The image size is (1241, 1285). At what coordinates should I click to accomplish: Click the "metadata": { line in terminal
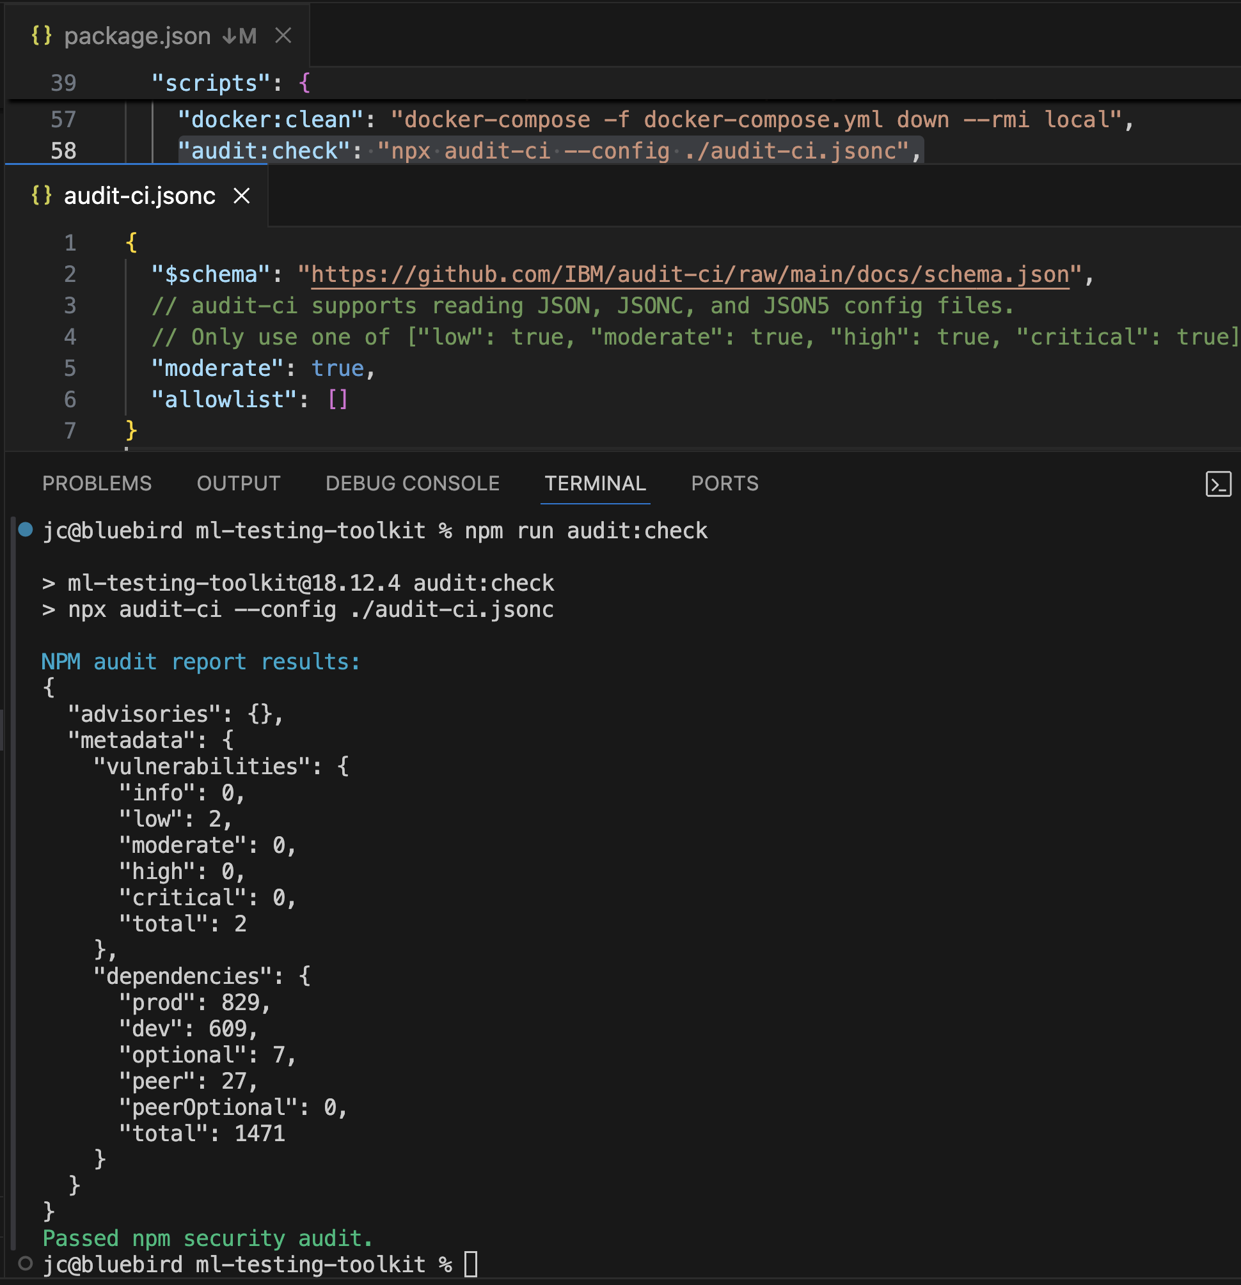pos(151,740)
